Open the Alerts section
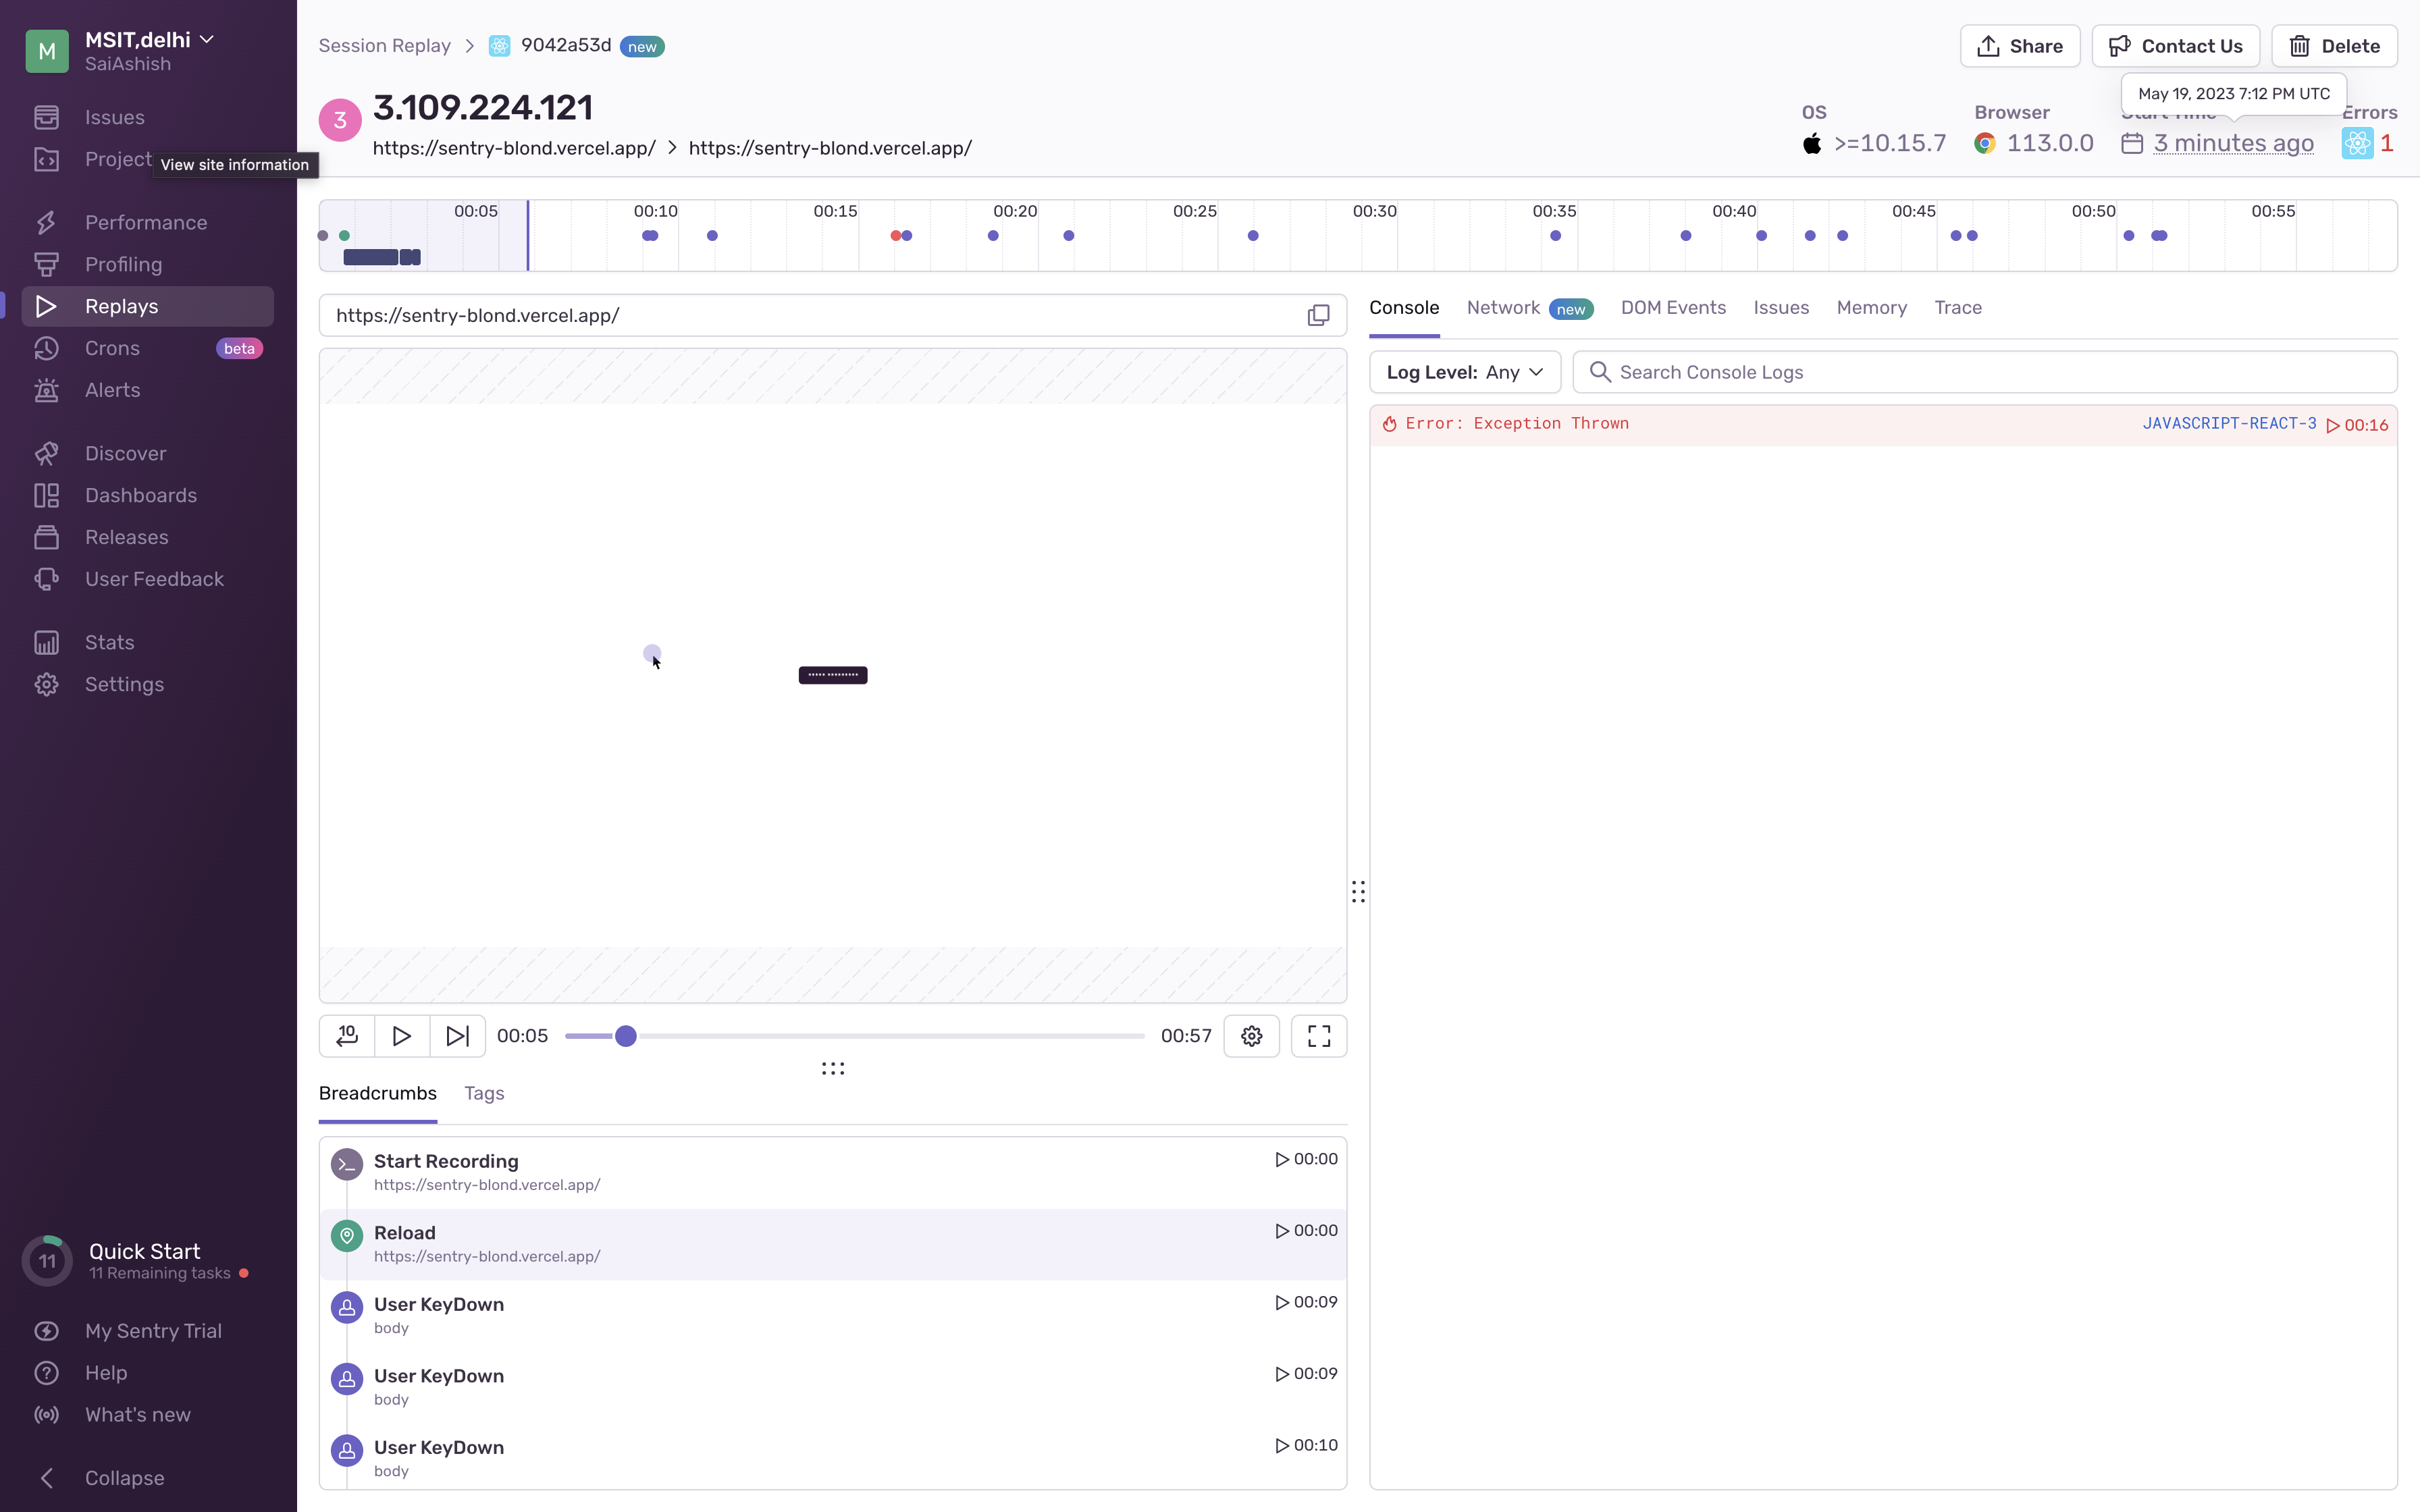This screenshot has height=1512, width=2420. tap(112, 390)
